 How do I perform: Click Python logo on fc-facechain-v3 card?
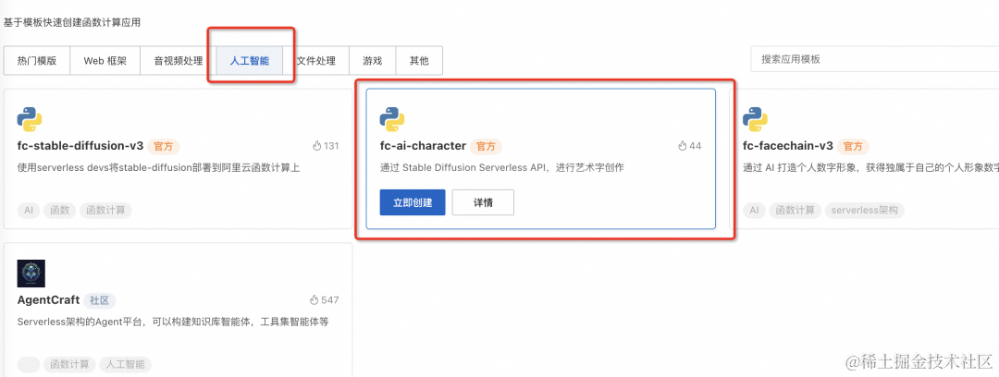(756, 120)
